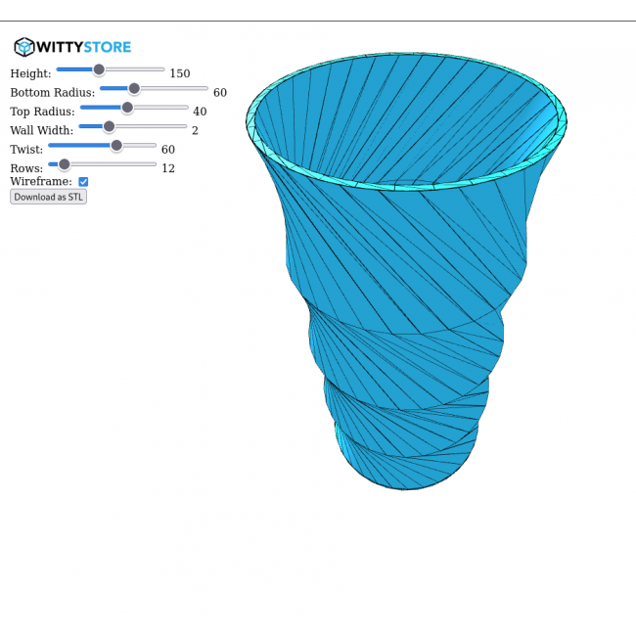
Task: Click the Wall Width slider
Action: click(133, 126)
